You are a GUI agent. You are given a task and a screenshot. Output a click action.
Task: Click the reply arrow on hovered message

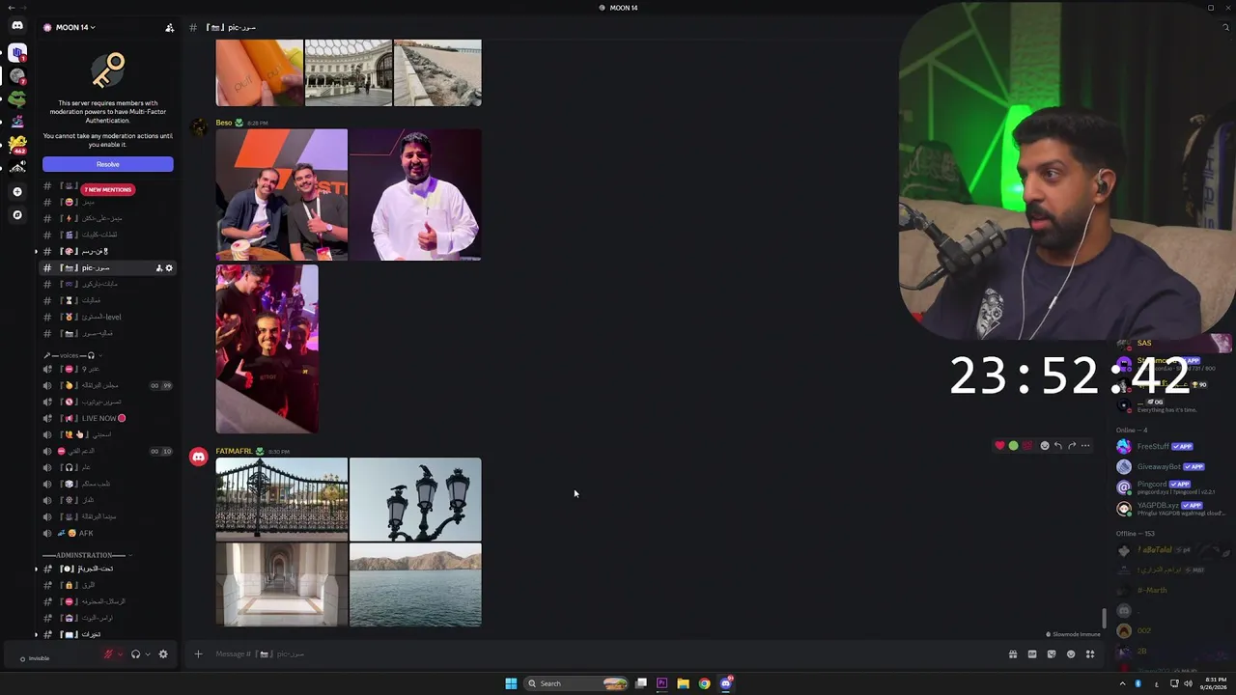coord(1058,446)
